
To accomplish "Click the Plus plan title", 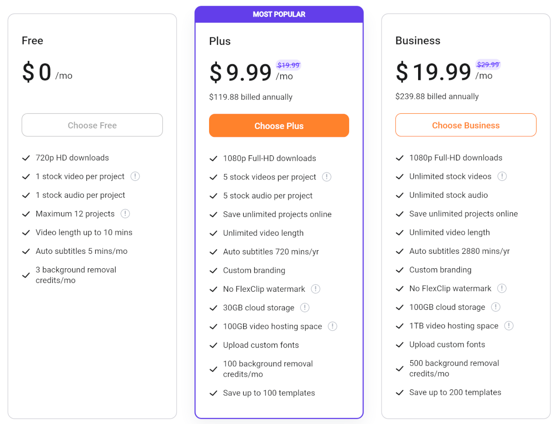I will [x=220, y=41].
